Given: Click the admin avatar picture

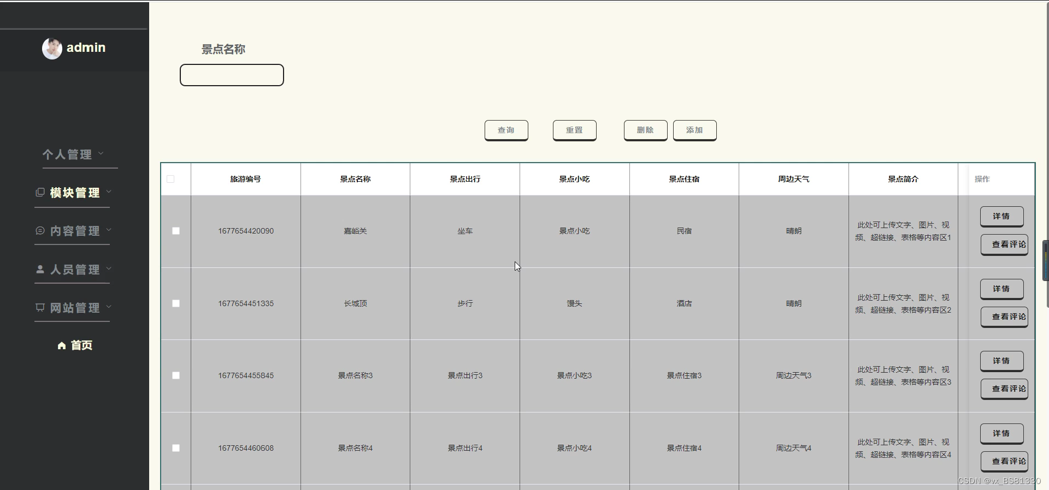Looking at the screenshot, I should [x=52, y=49].
